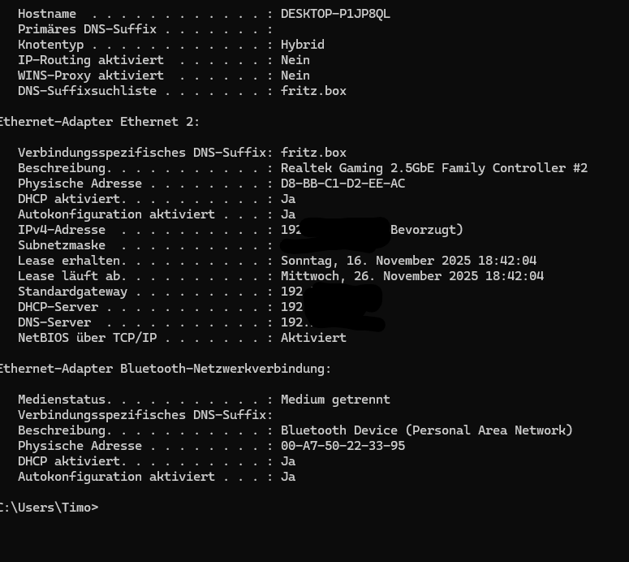
Task: Click the NetBIOS über TCP/IP Aktiviert value
Action: click(313, 338)
